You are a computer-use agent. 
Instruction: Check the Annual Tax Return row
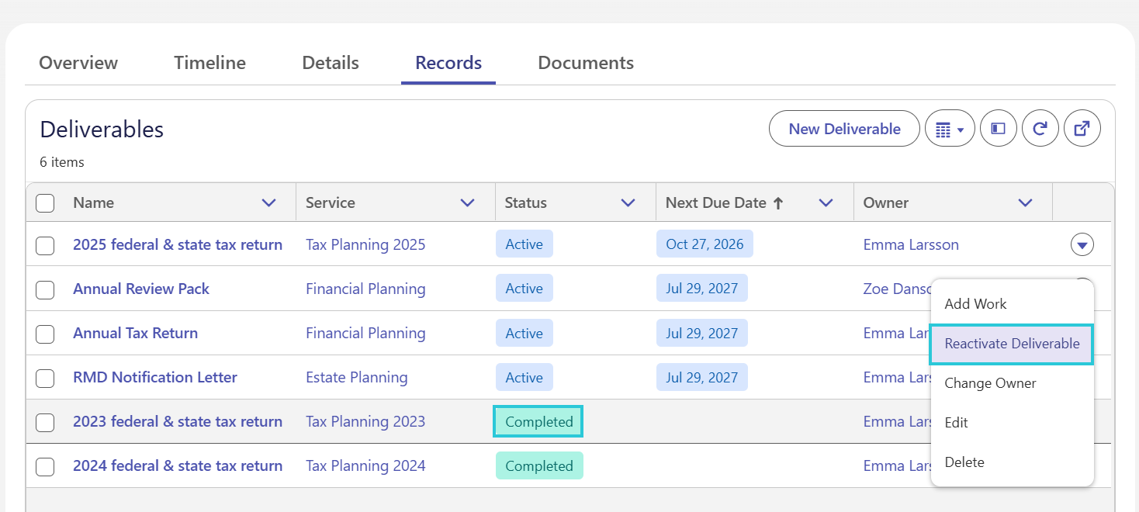pyautogui.click(x=45, y=334)
